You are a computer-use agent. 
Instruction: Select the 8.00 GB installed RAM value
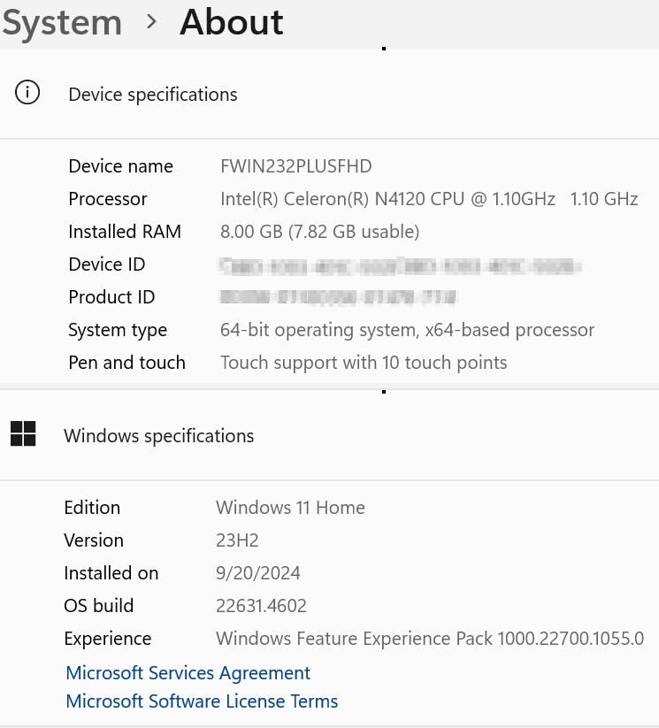click(x=319, y=231)
